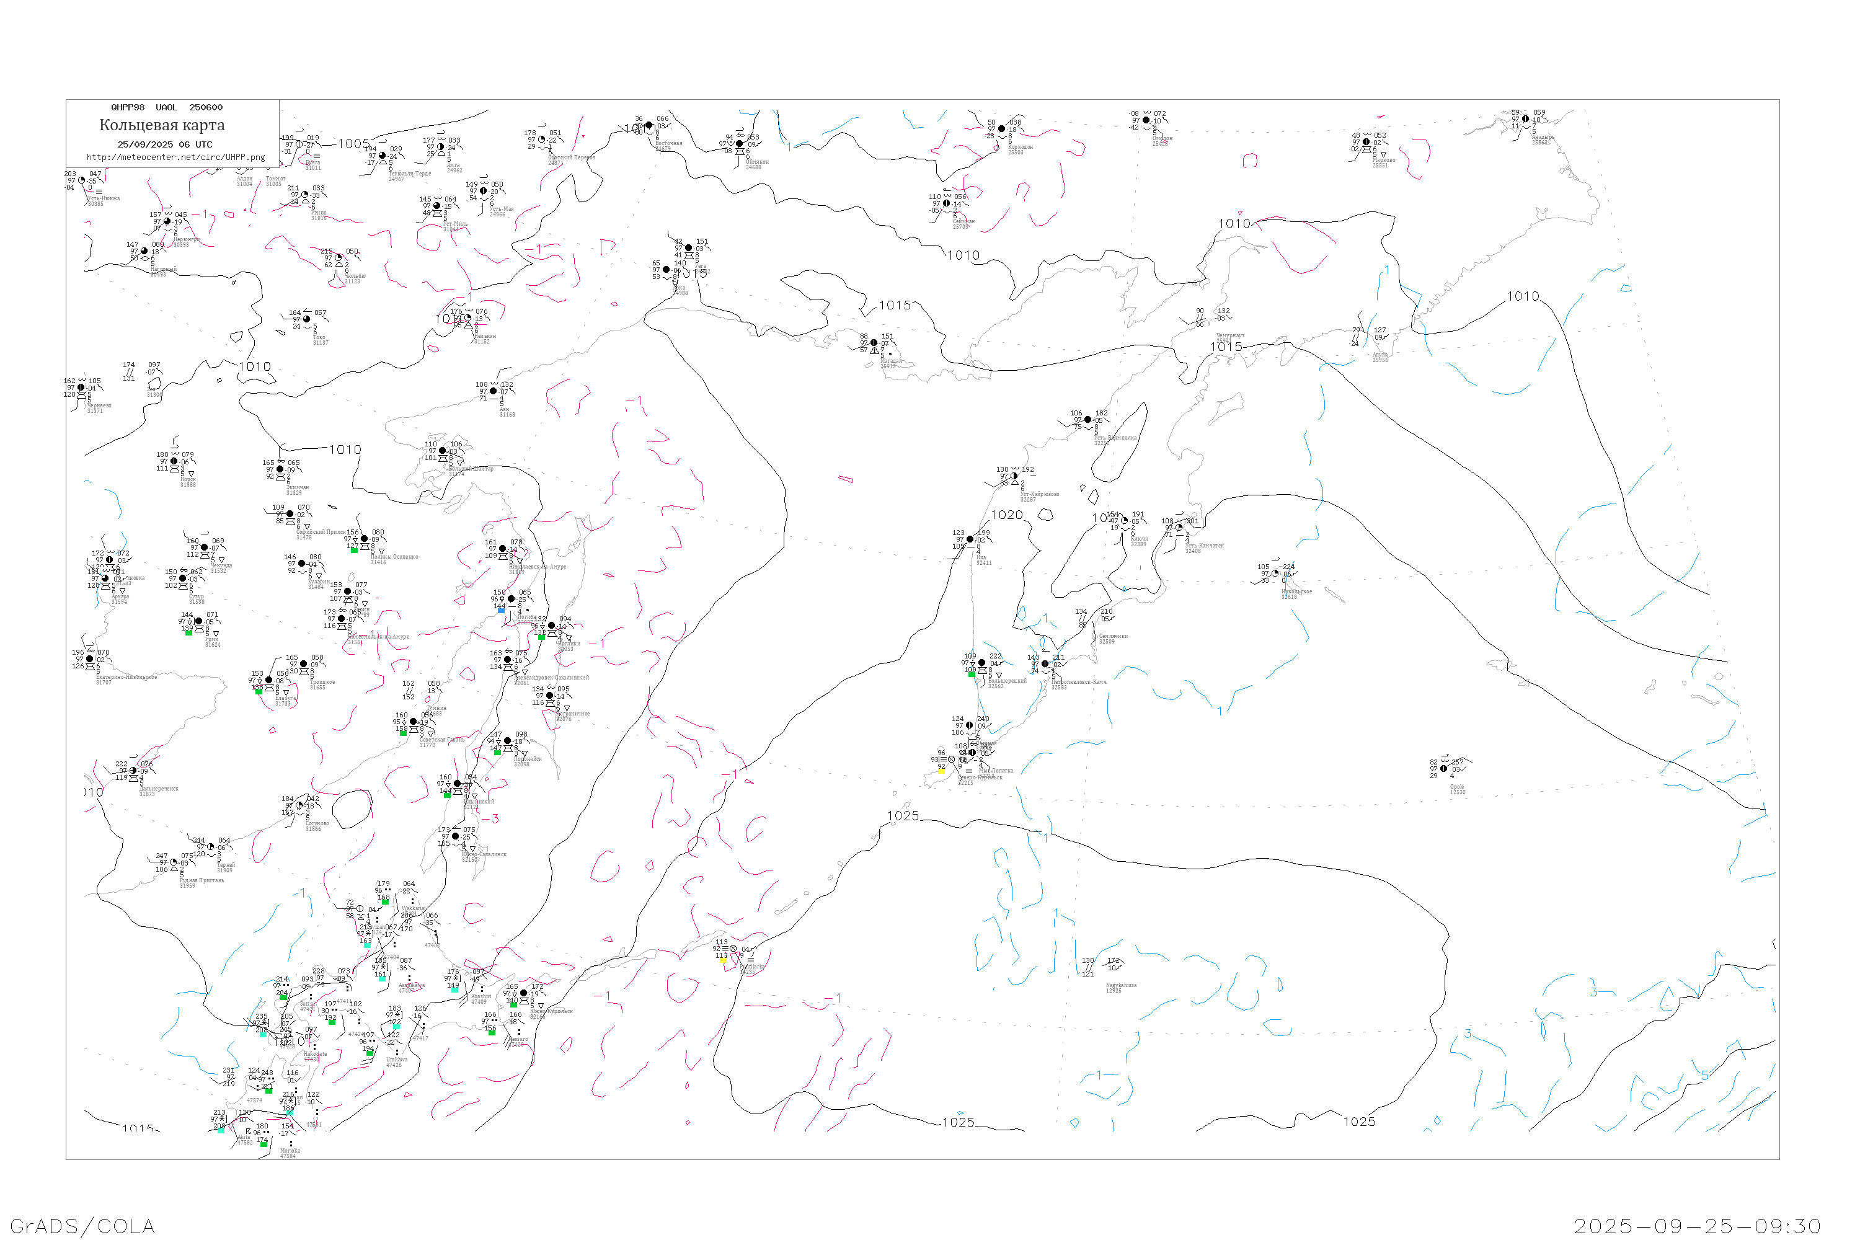The width and height of the screenshot is (1860, 1240).
Task: Click the 1020 isobar label
Action: click(x=1007, y=515)
